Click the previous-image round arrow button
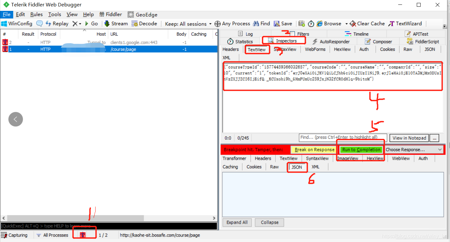This screenshot has width=450, height=242. click(x=16, y=119)
